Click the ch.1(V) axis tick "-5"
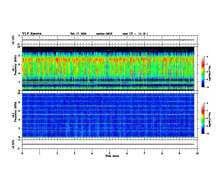222x172 pixels. pos(19,44)
